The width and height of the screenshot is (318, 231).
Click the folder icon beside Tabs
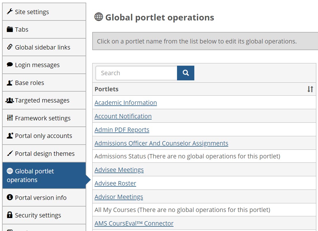click(x=10, y=29)
